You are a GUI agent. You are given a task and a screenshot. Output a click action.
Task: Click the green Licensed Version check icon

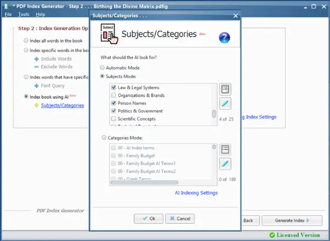pos(272,235)
